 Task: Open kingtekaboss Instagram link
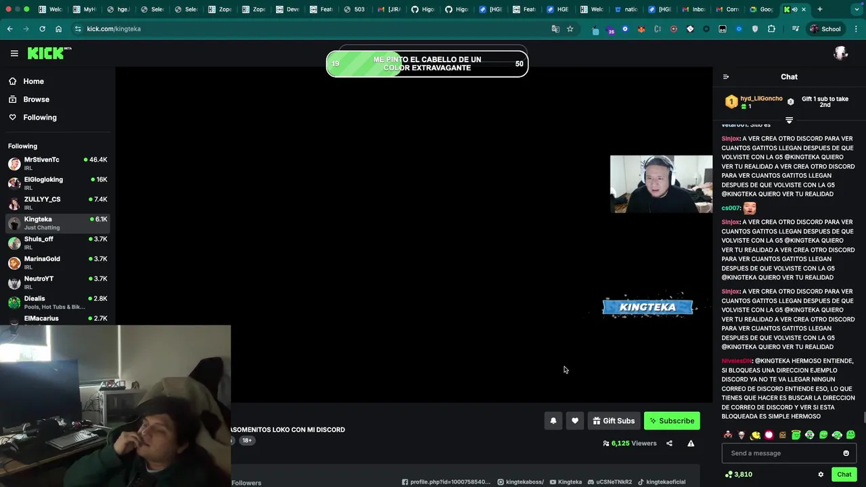click(520, 482)
